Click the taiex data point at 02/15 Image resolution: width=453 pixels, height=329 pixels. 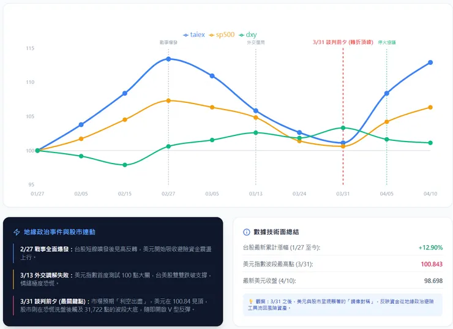125,93
